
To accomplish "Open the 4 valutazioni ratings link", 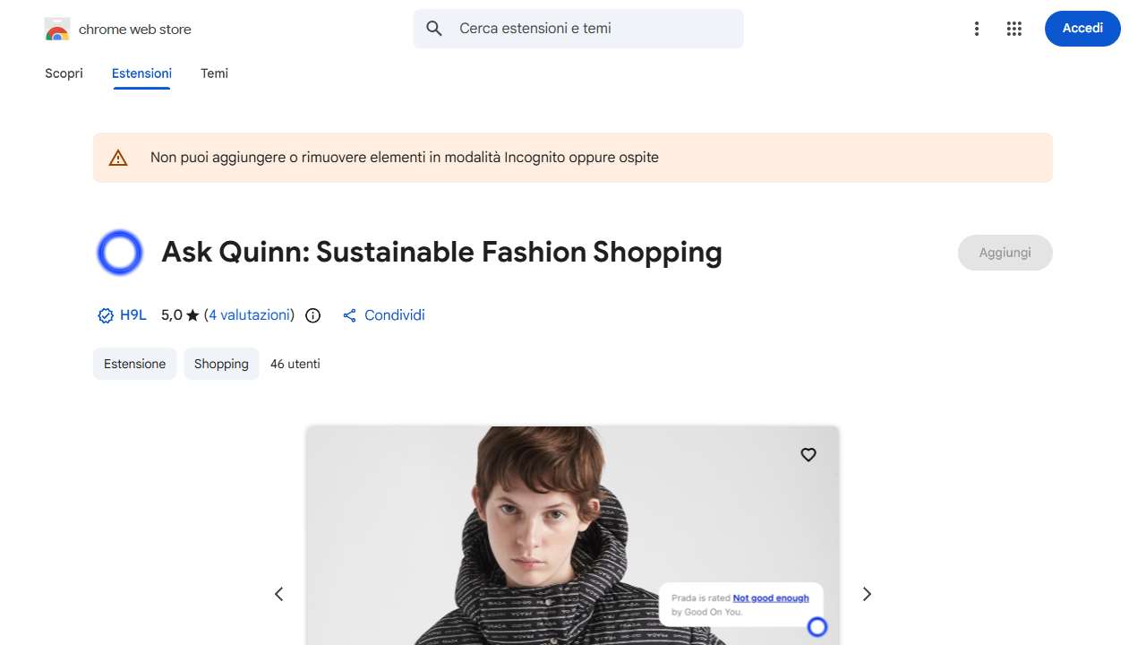I will coord(250,315).
